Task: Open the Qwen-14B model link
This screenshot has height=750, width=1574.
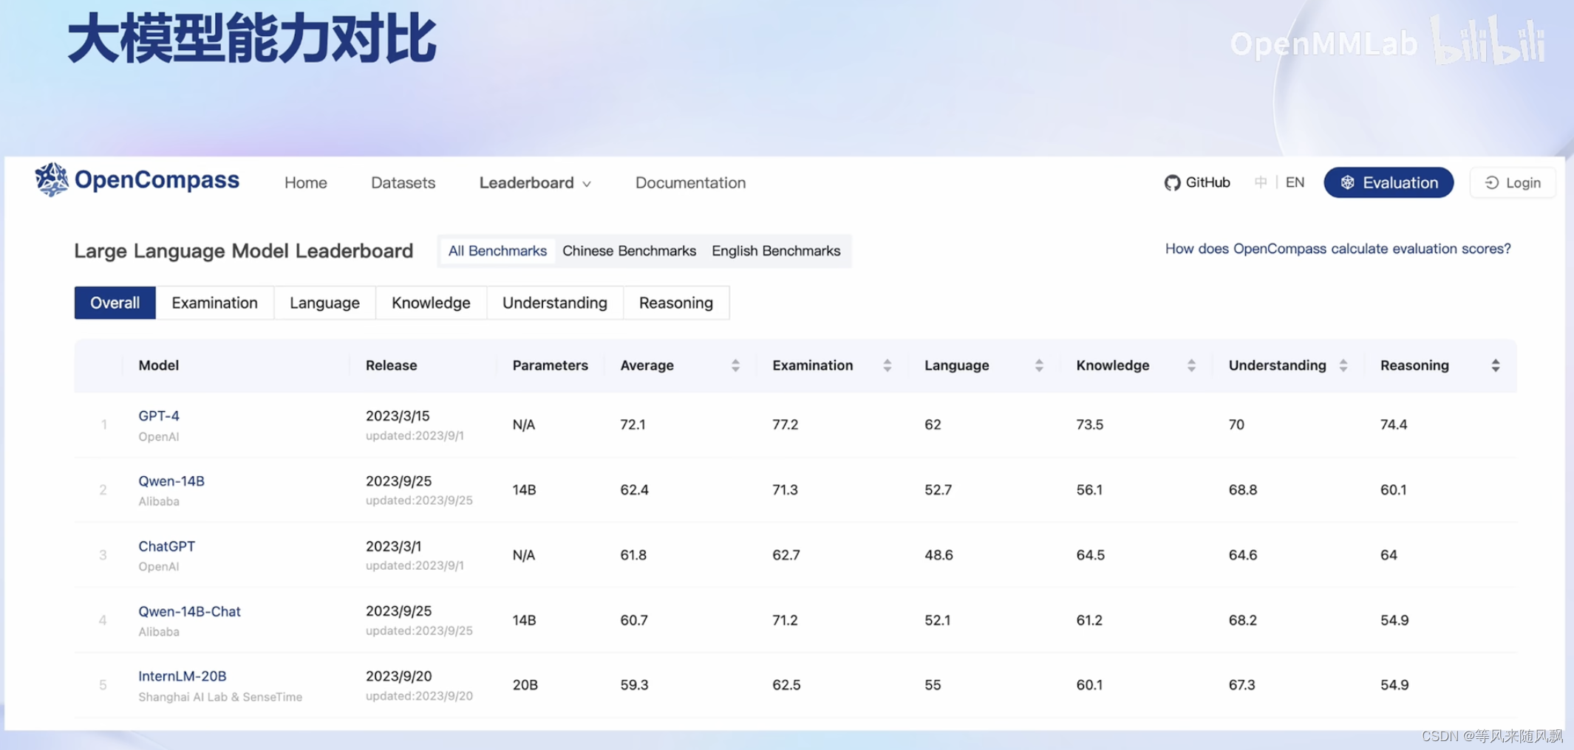Action: 171,481
